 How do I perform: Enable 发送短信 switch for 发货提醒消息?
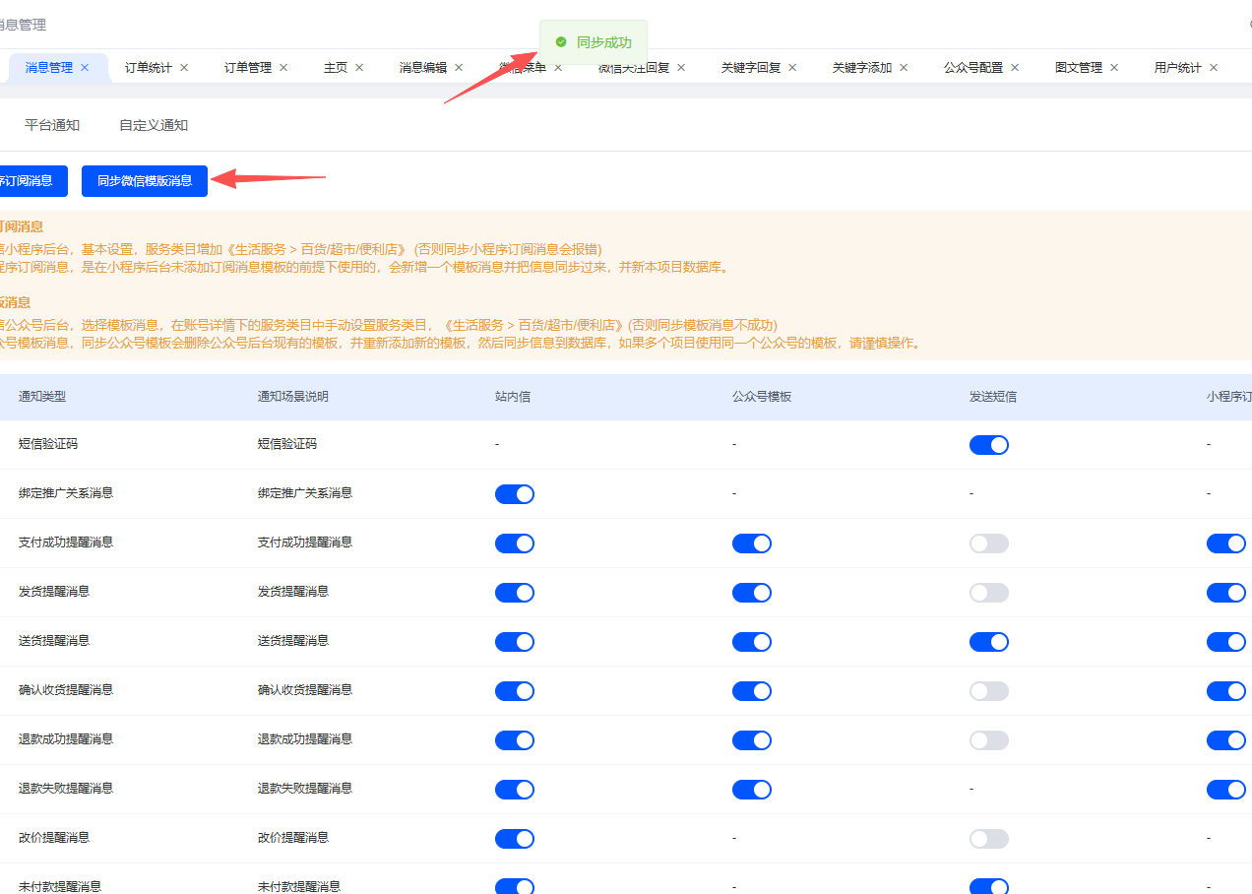point(989,593)
